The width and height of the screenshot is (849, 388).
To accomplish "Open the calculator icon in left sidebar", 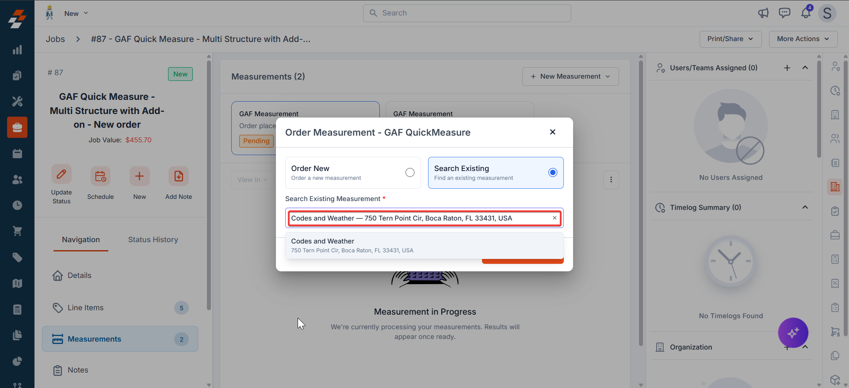I will pyautogui.click(x=17, y=309).
